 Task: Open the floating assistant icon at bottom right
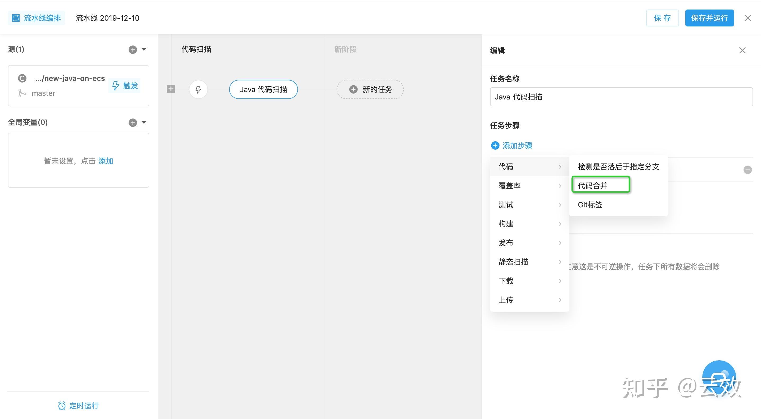719,377
